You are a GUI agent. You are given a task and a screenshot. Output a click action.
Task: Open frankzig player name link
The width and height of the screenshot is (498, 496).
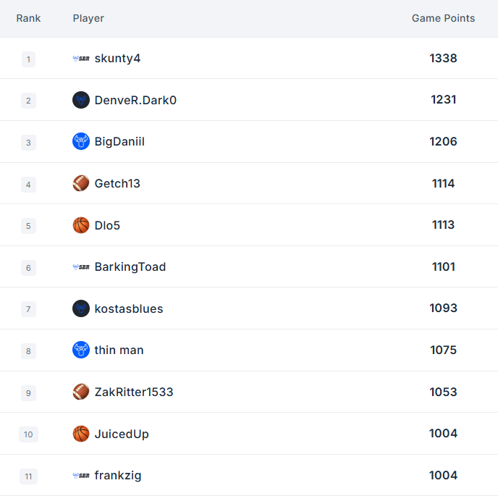click(118, 476)
